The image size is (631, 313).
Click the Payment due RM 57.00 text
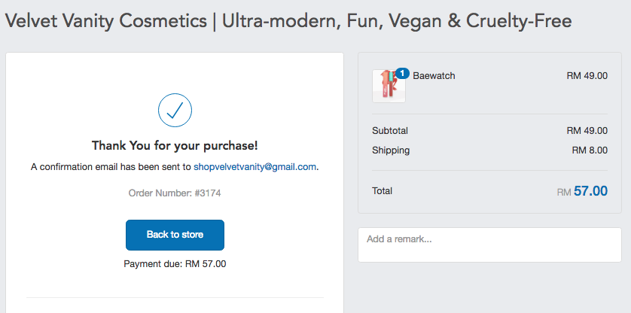[175, 264]
